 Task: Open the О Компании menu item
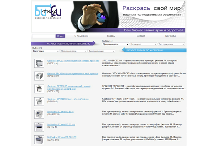[81, 36]
